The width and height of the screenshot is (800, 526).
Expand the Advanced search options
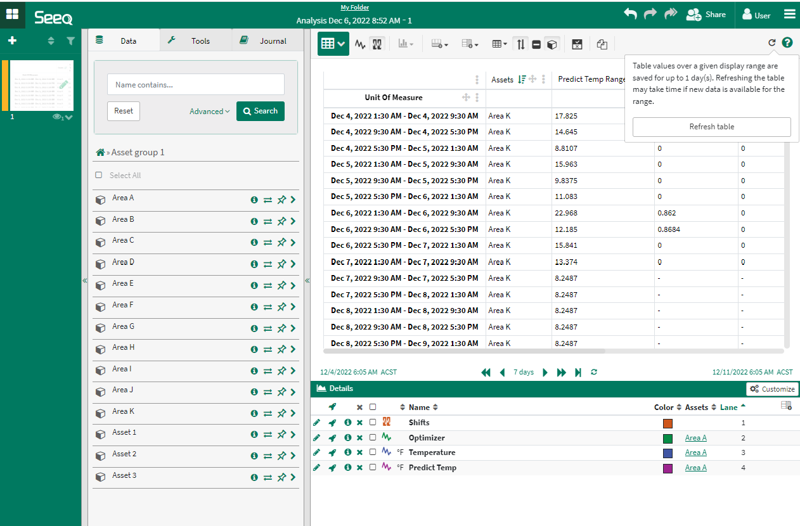(209, 112)
